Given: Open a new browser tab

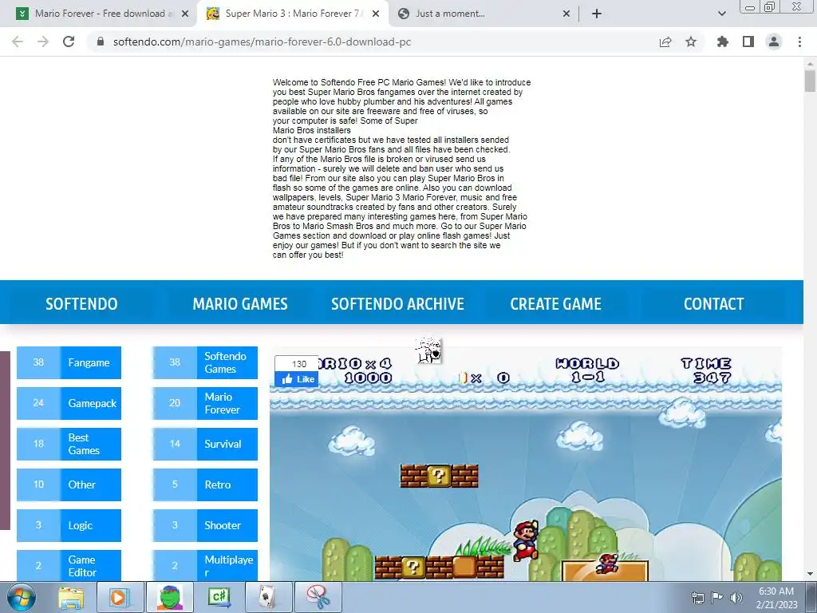Looking at the screenshot, I should (597, 14).
